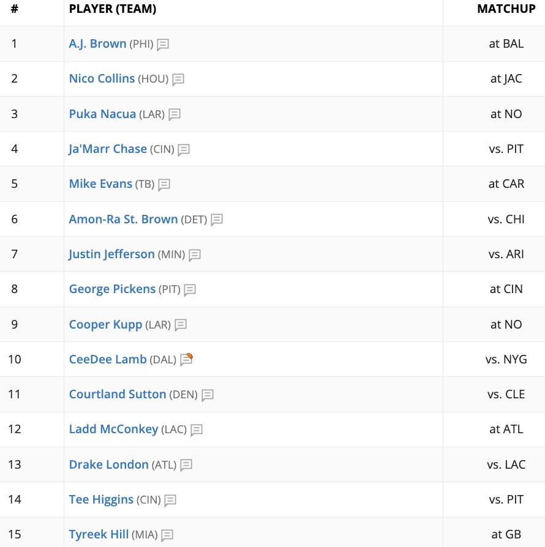
Task: Open Mike Evans player link
Action: coord(100,184)
